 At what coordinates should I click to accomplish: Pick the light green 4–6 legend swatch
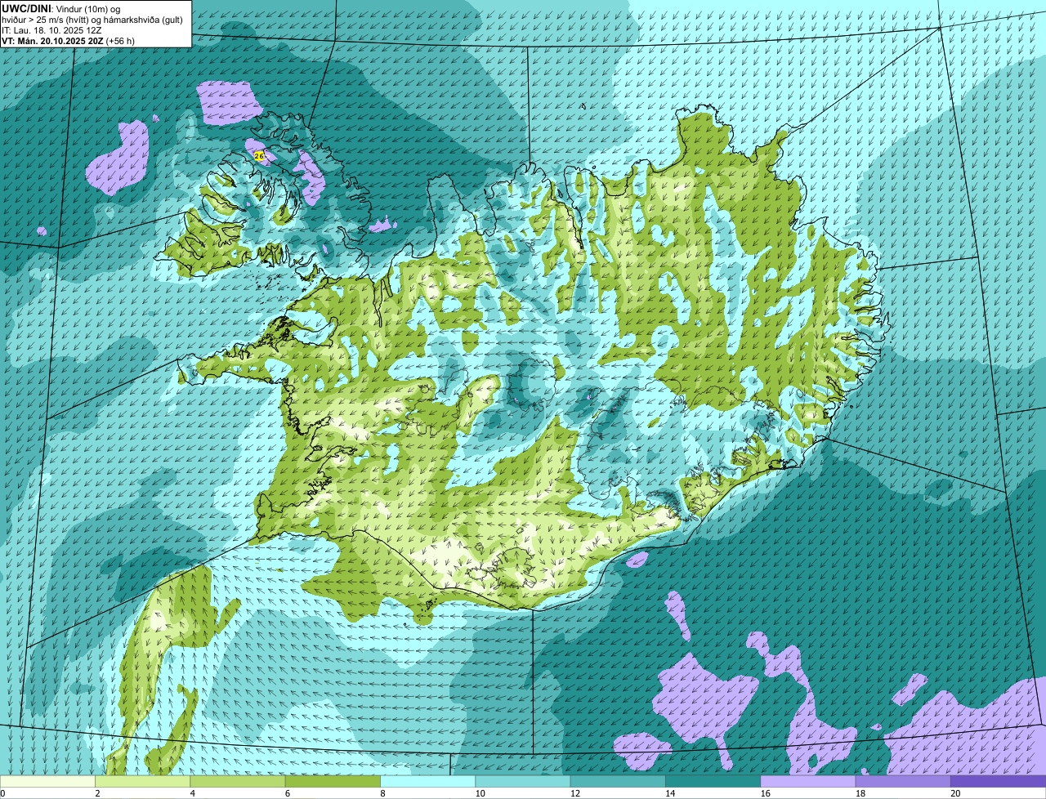pos(238,782)
